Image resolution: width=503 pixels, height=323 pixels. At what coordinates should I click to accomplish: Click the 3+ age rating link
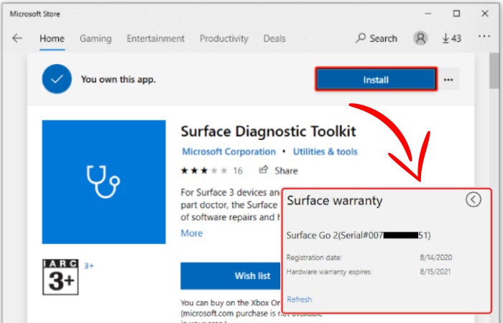click(89, 266)
